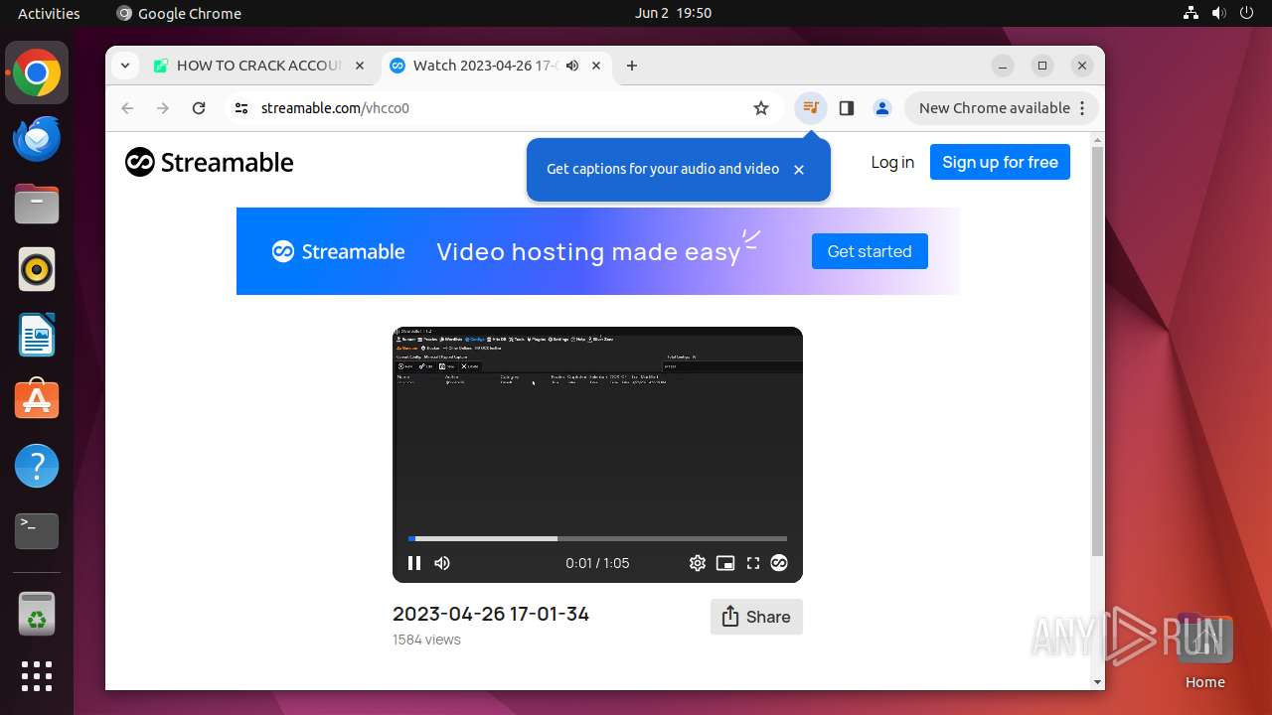Open the media control toolbar icon
The image size is (1272, 715).
tap(811, 108)
